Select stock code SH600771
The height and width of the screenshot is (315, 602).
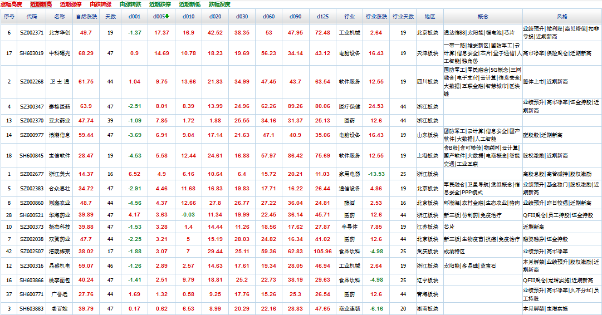coord(32,294)
